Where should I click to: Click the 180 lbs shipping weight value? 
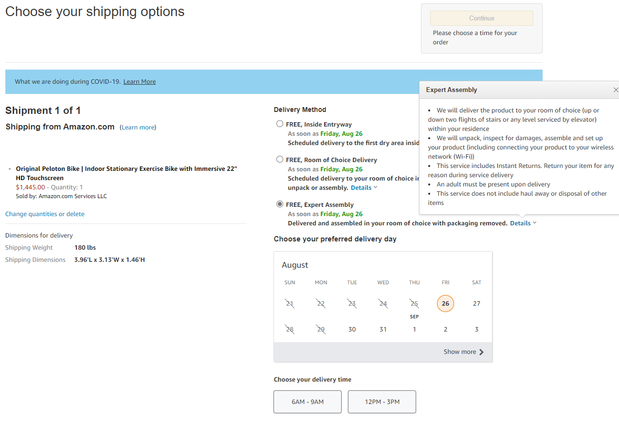tap(85, 248)
